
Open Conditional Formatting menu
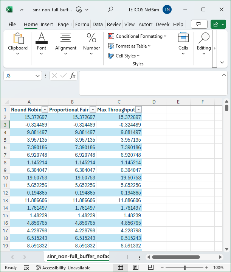point(137,36)
